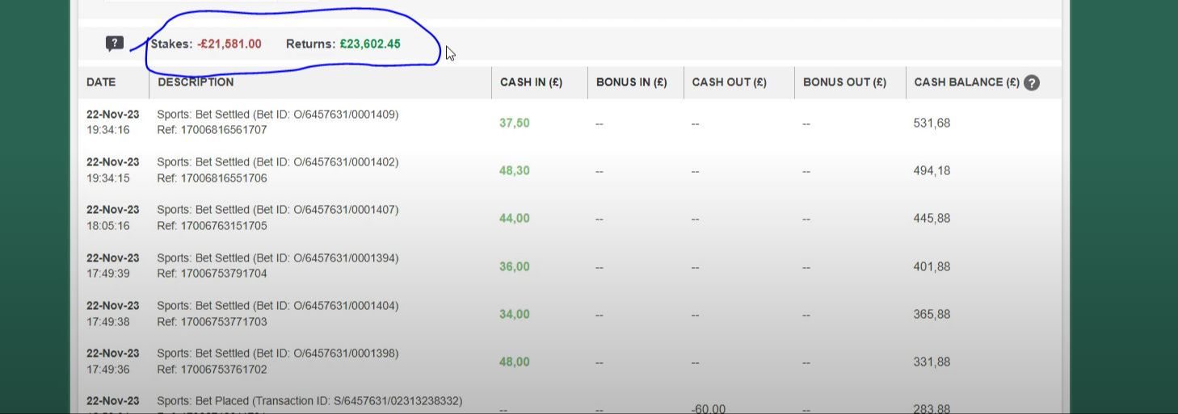
Task: Click the DATE column header
Action: [x=101, y=82]
